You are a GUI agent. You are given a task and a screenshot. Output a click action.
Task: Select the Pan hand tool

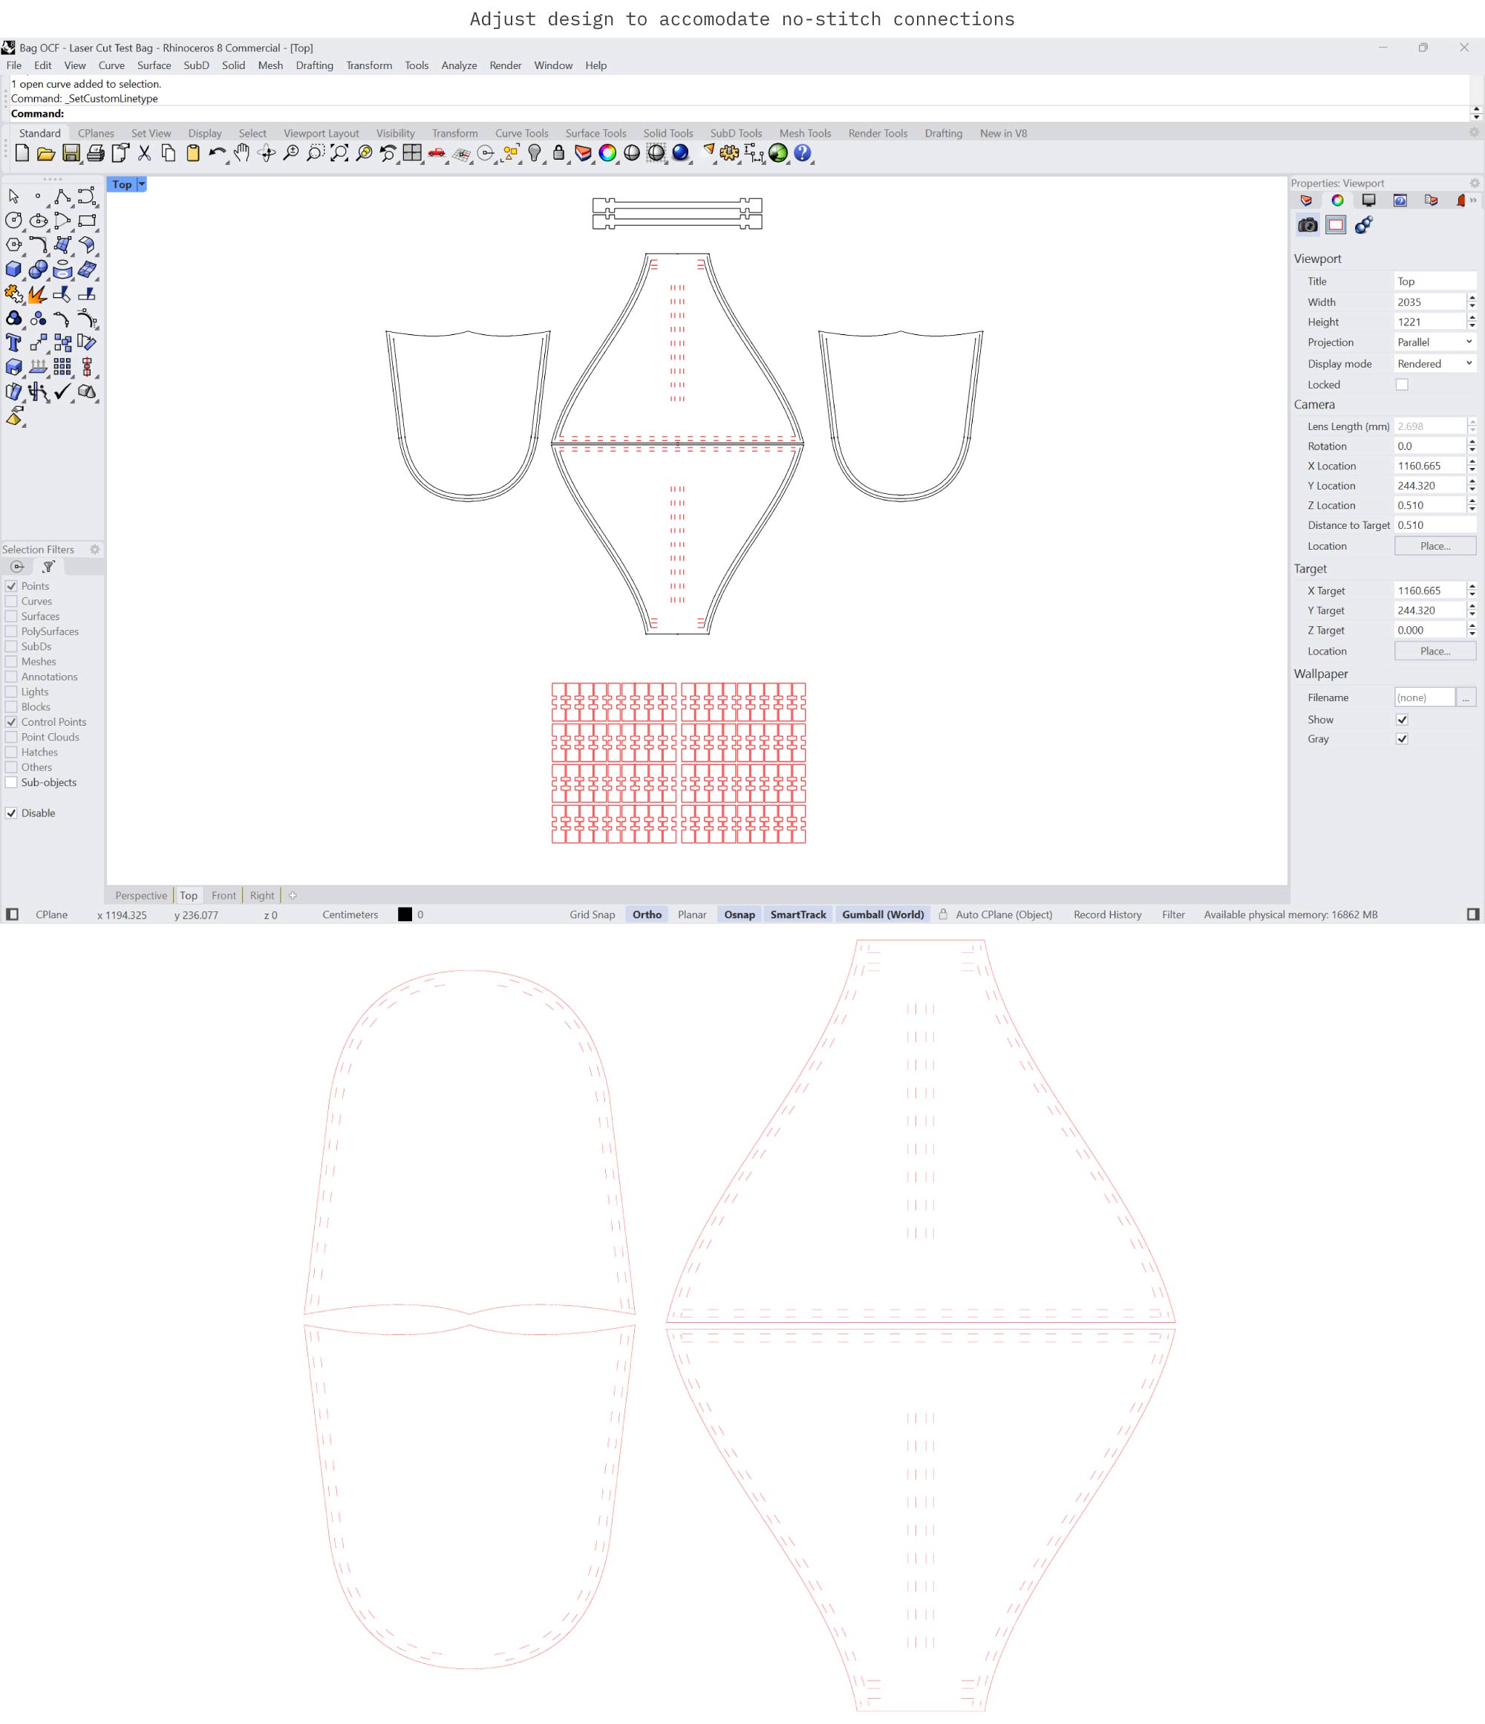coord(241,153)
